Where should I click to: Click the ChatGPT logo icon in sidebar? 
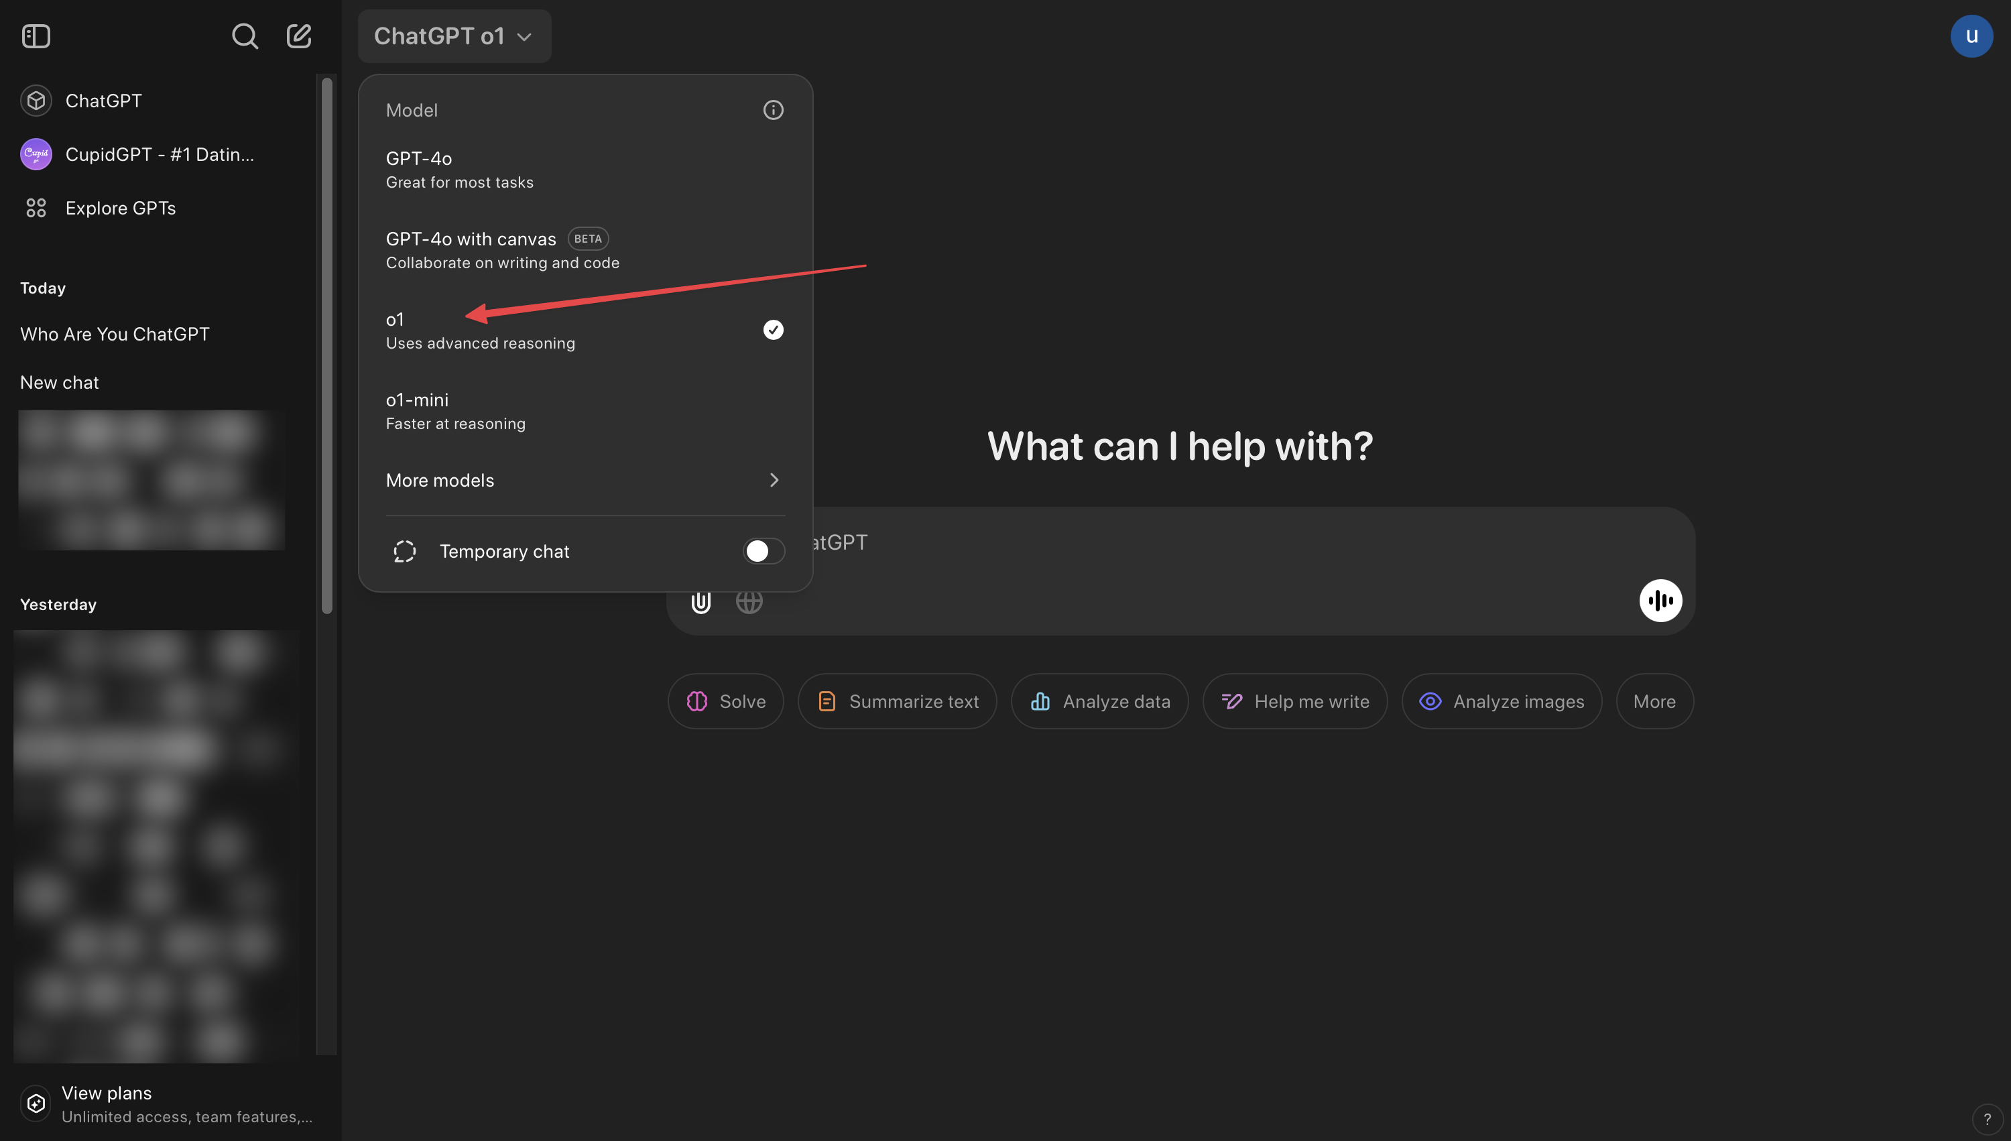pyautogui.click(x=36, y=101)
